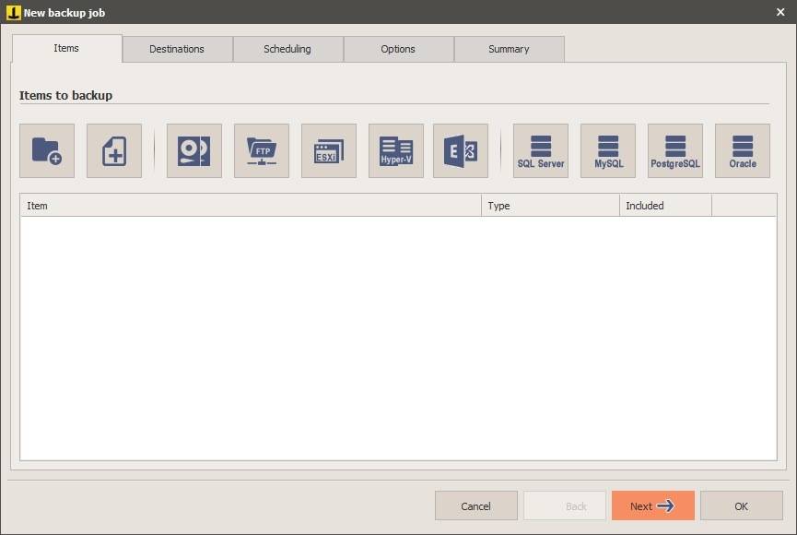Screen dimensions: 797x535
Task: Add a folder to the backup items
Action: point(44,150)
